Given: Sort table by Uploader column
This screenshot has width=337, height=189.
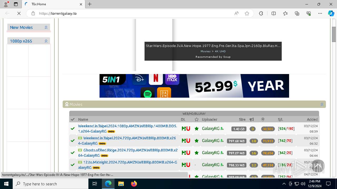Looking at the screenshot, I should pos(210,119).
